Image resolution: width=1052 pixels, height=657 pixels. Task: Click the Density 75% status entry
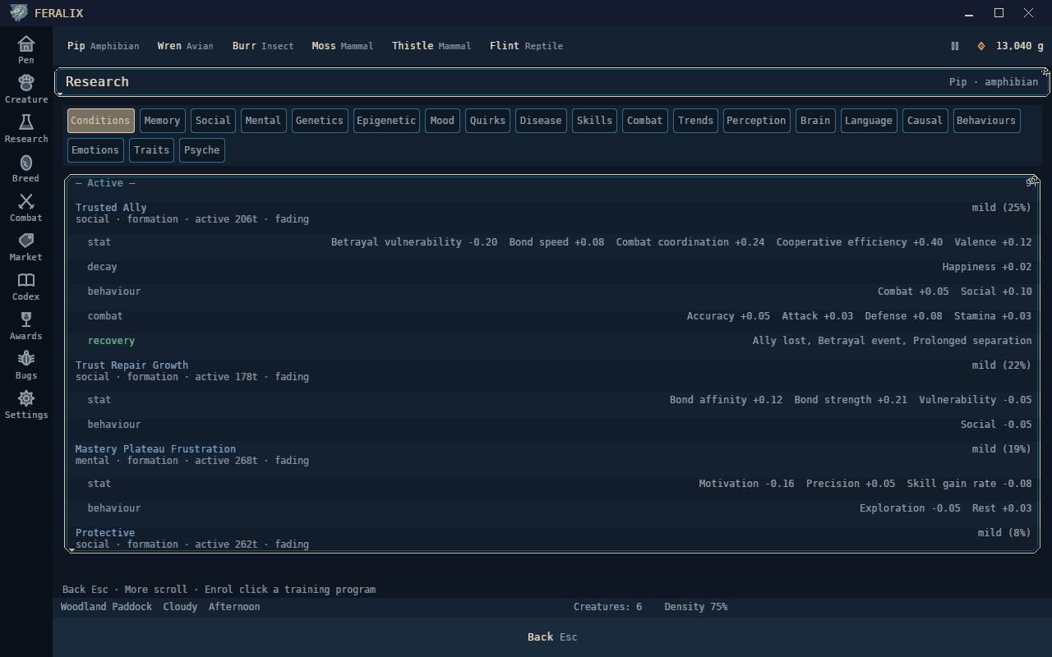tap(695, 607)
